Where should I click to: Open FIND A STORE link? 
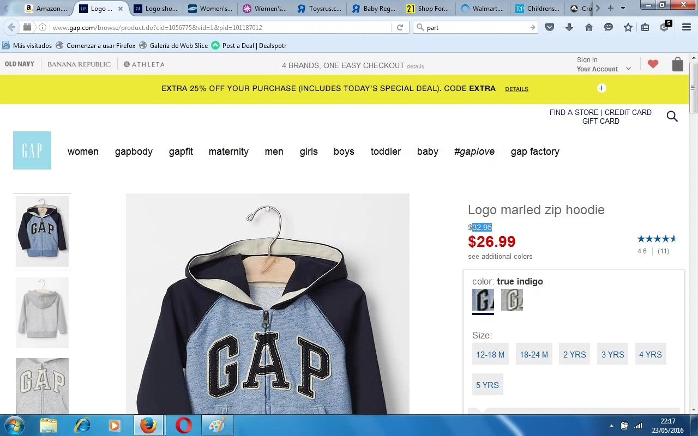(x=574, y=112)
